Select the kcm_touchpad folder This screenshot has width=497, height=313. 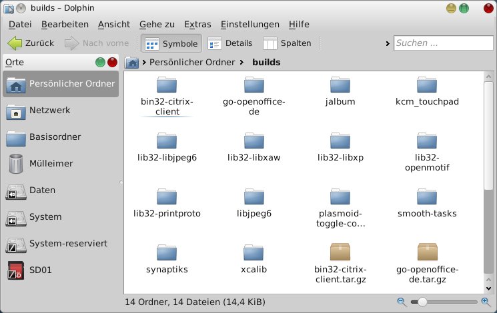[427, 91]
